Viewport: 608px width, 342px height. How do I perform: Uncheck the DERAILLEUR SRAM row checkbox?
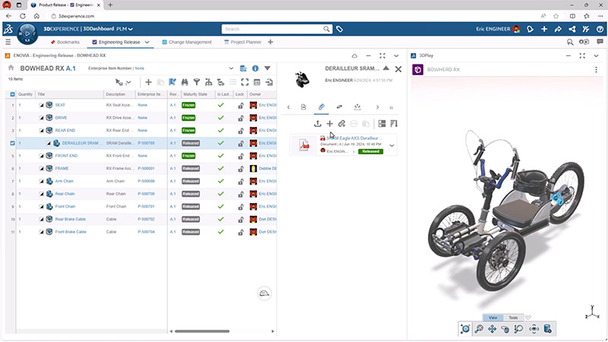click(12, 143)
